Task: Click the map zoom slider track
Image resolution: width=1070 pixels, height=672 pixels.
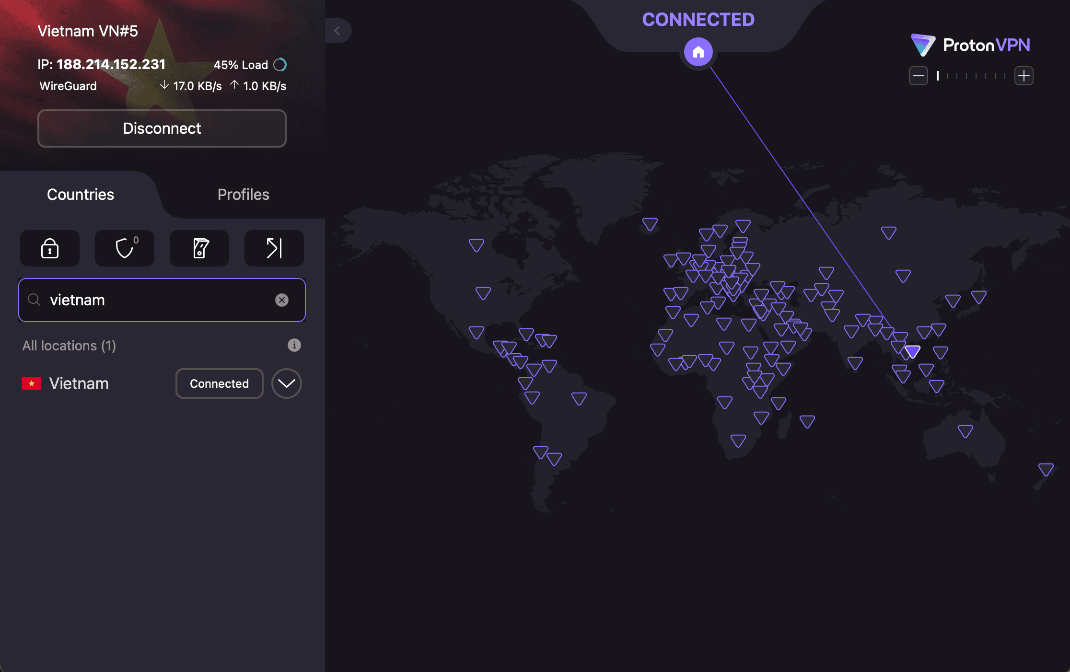Action: [971, 76]
